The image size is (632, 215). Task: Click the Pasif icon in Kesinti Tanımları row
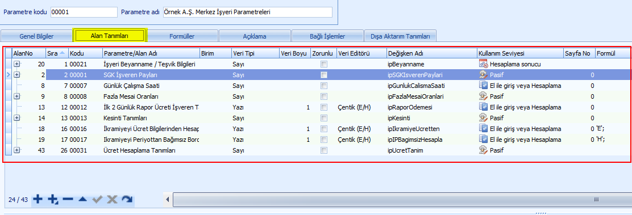483,118
